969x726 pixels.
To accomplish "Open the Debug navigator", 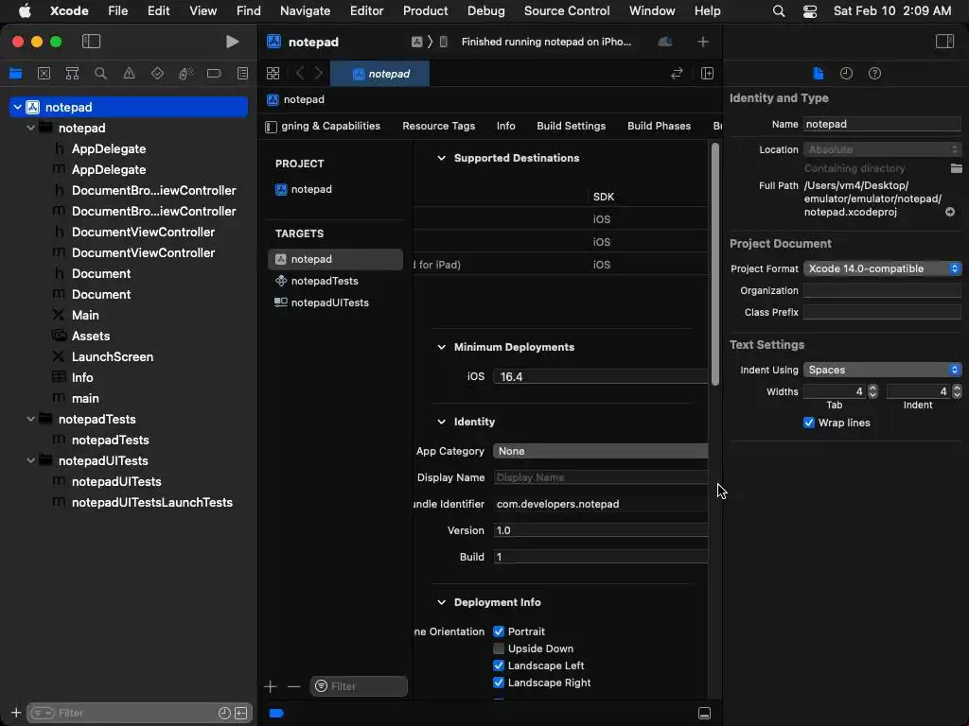I will (185, 74).
